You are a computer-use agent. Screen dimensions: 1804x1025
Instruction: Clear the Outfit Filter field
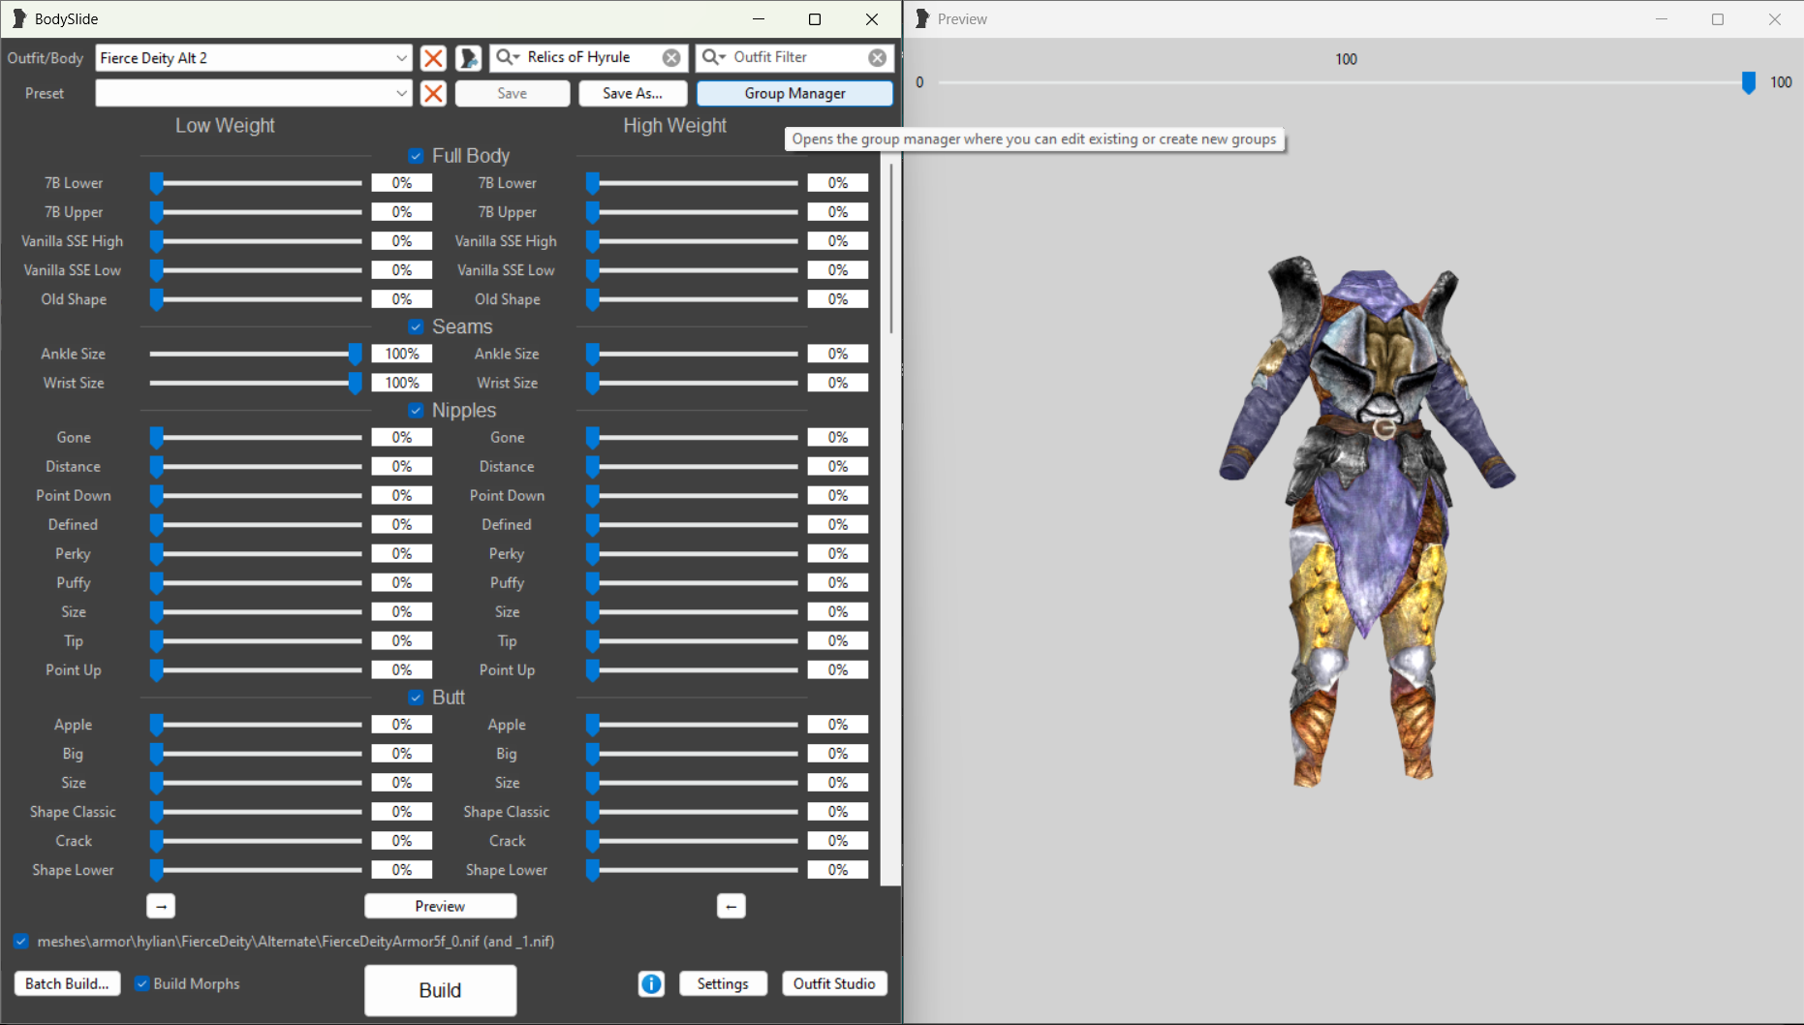click(x=878, y=57)
